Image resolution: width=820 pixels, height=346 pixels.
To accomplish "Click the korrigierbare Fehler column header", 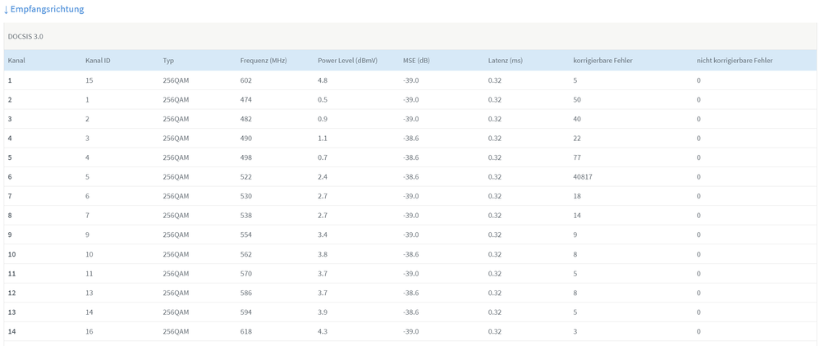I will tap(602, 61).
